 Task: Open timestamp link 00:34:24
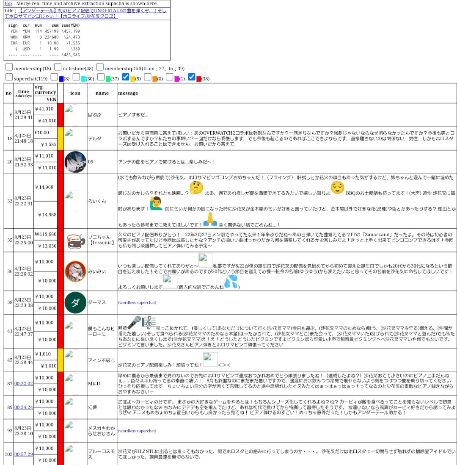(23, 407)
